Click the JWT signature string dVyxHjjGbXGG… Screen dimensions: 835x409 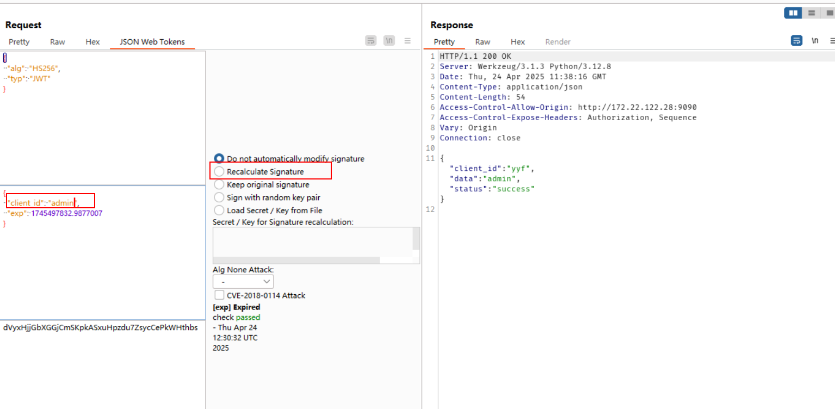pyautogui.click(x=101, y=327)
